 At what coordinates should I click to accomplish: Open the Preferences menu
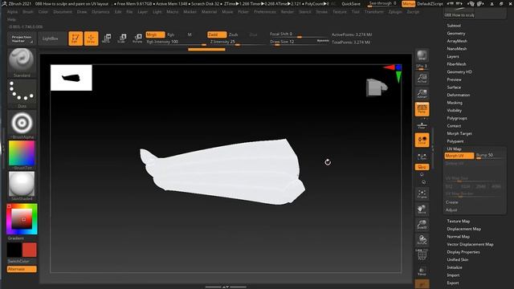[x=265, y=12]
